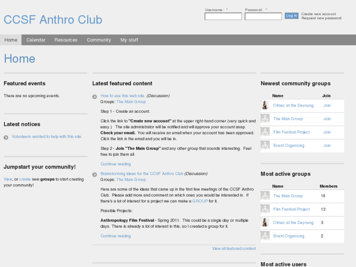
Task: Click the member count 13 for Film Festival Project
Action: (323, 209)
